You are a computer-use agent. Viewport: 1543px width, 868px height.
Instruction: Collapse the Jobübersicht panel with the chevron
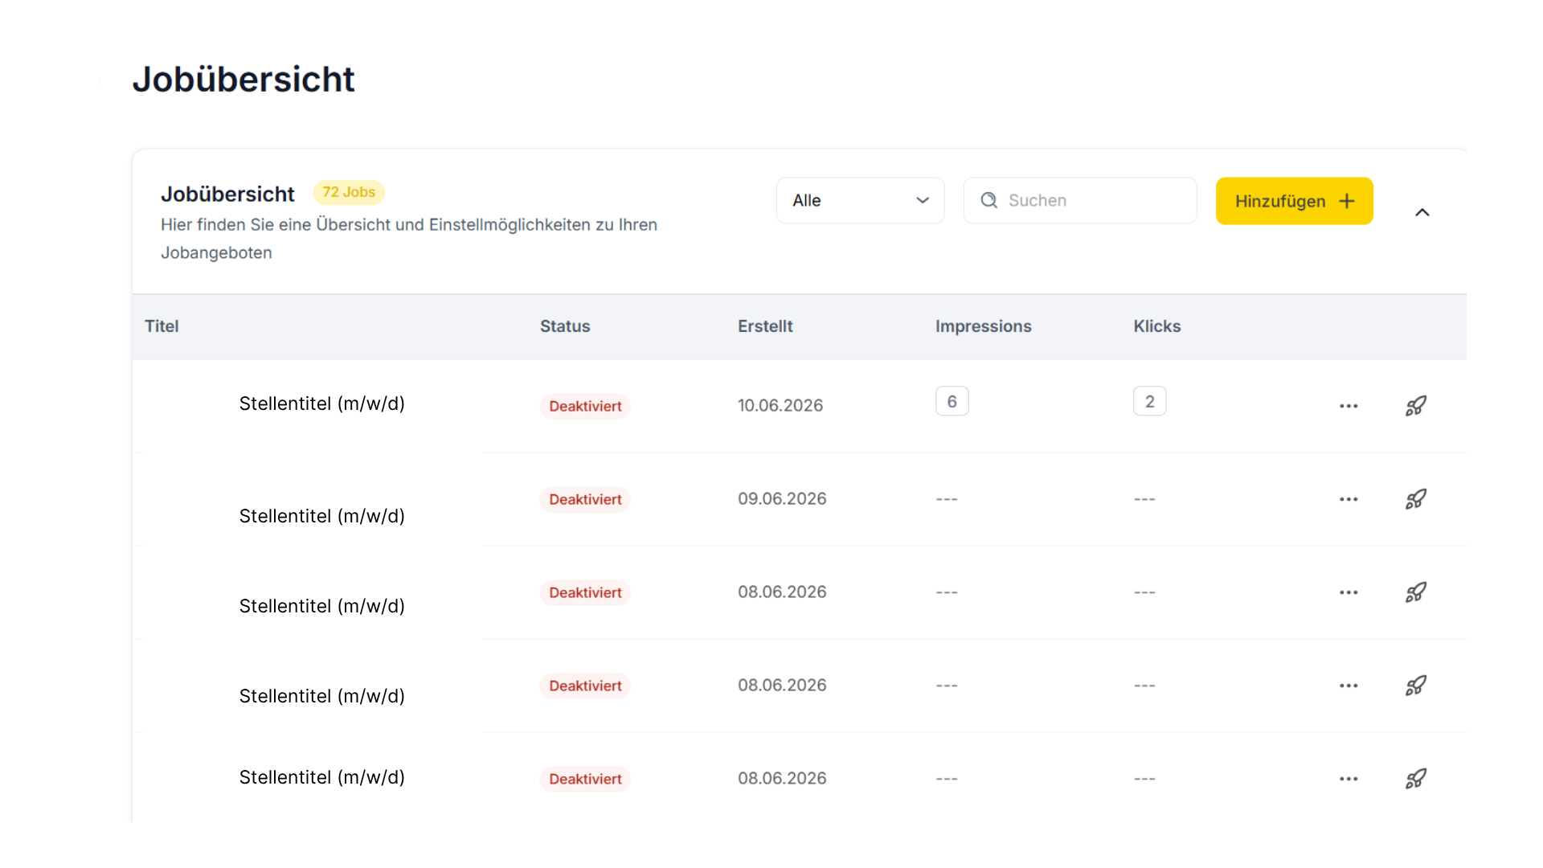[1422, 212]
